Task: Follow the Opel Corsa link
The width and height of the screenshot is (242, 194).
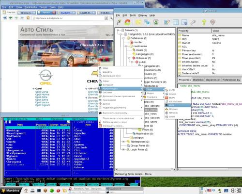Action: coord(42,92)
